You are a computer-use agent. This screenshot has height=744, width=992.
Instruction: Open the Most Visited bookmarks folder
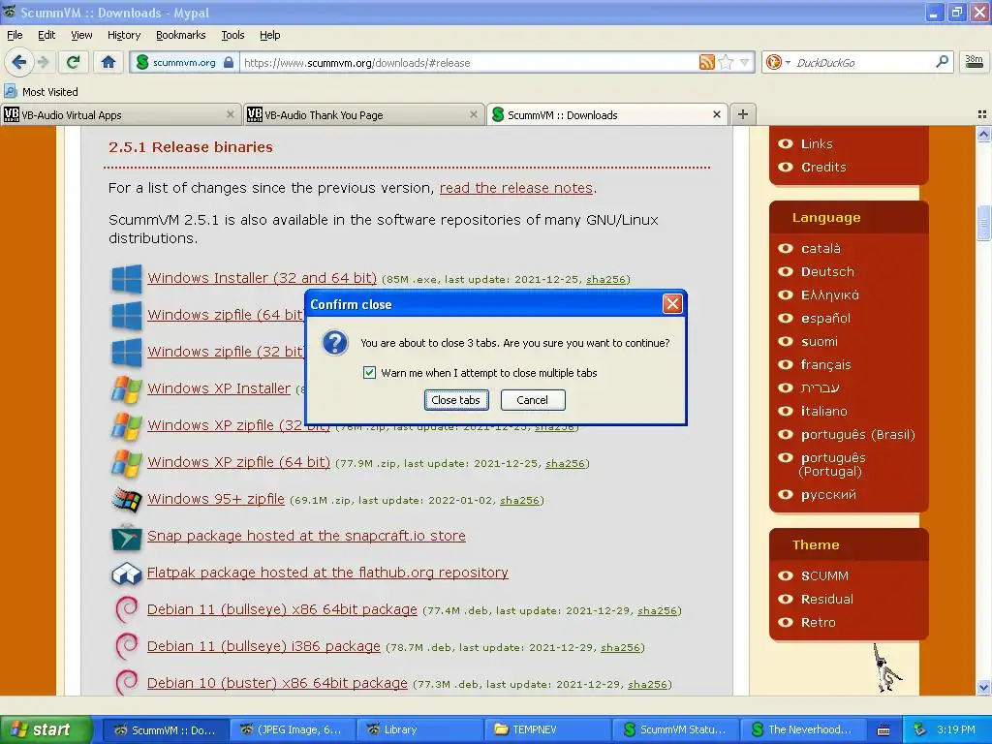[x=42, y=92]
